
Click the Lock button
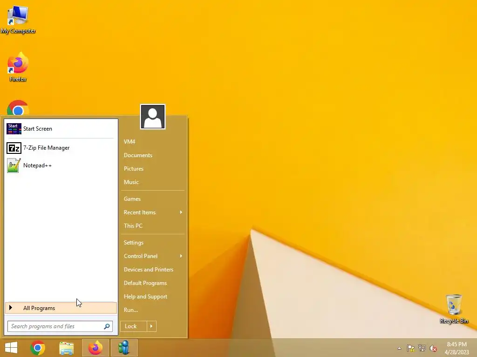coord(134,326)
